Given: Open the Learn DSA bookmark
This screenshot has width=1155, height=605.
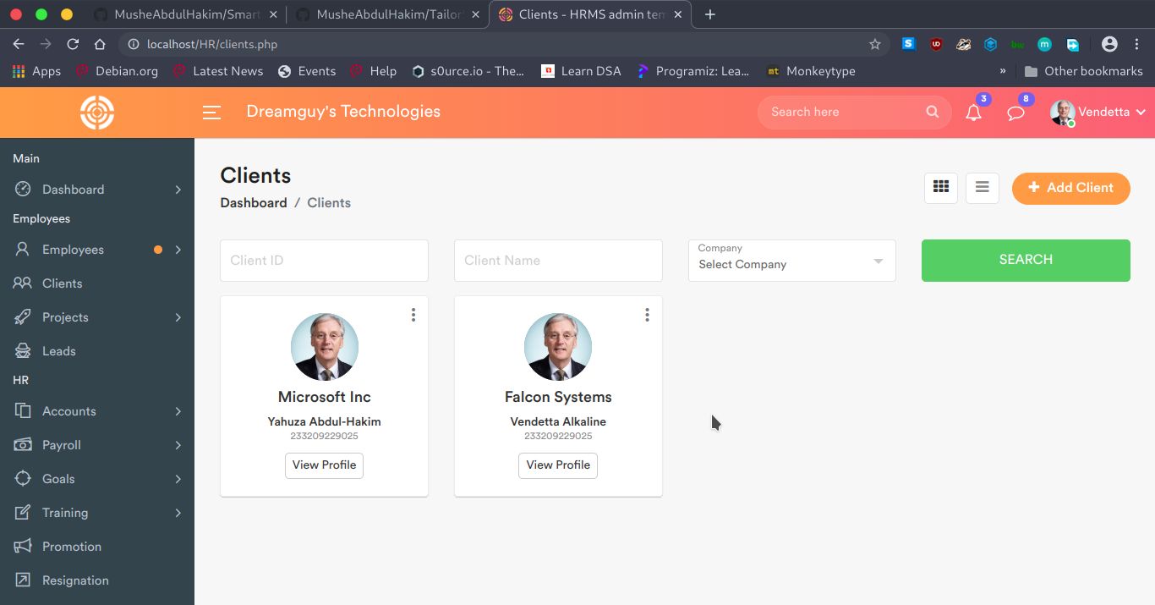Looking at the screenshot, I should (x=581, y=71).
